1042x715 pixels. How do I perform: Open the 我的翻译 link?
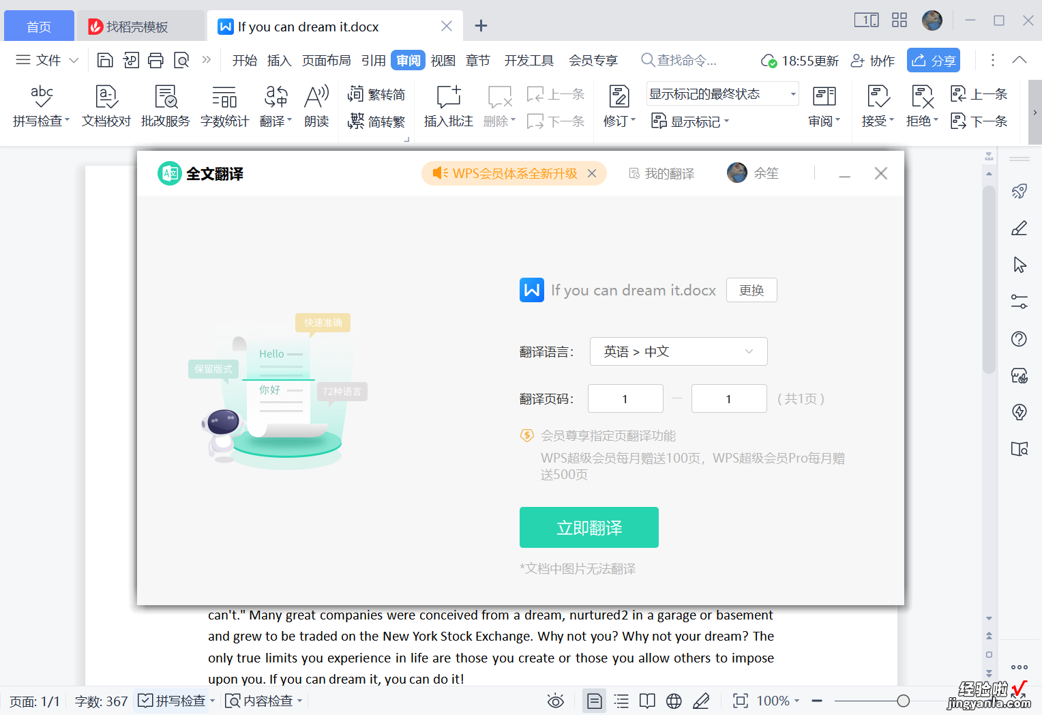point(661,173)
